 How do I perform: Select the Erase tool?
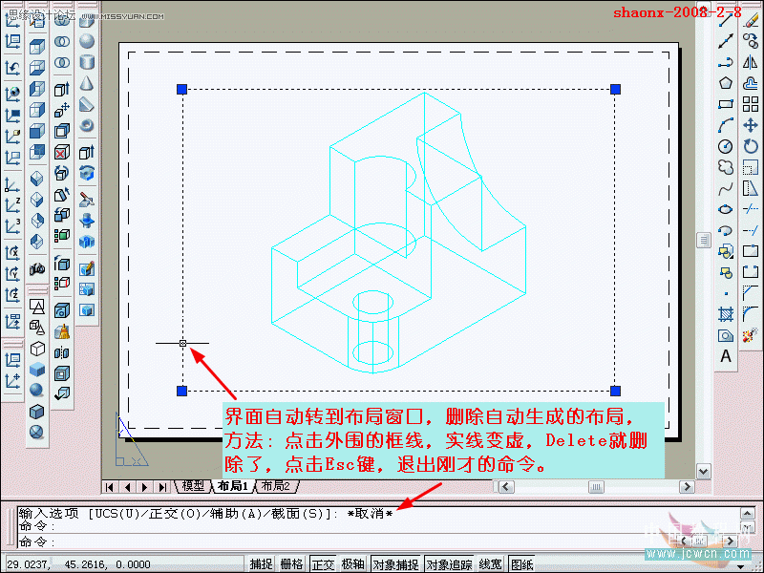point(751,19)
